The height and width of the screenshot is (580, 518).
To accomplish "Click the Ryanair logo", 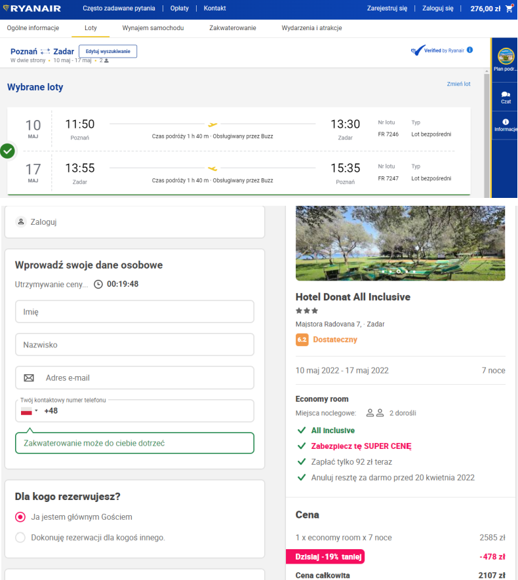I will (32, 8).
